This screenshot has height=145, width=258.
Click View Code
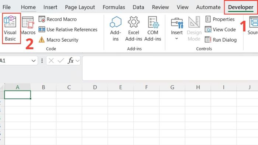220,29
